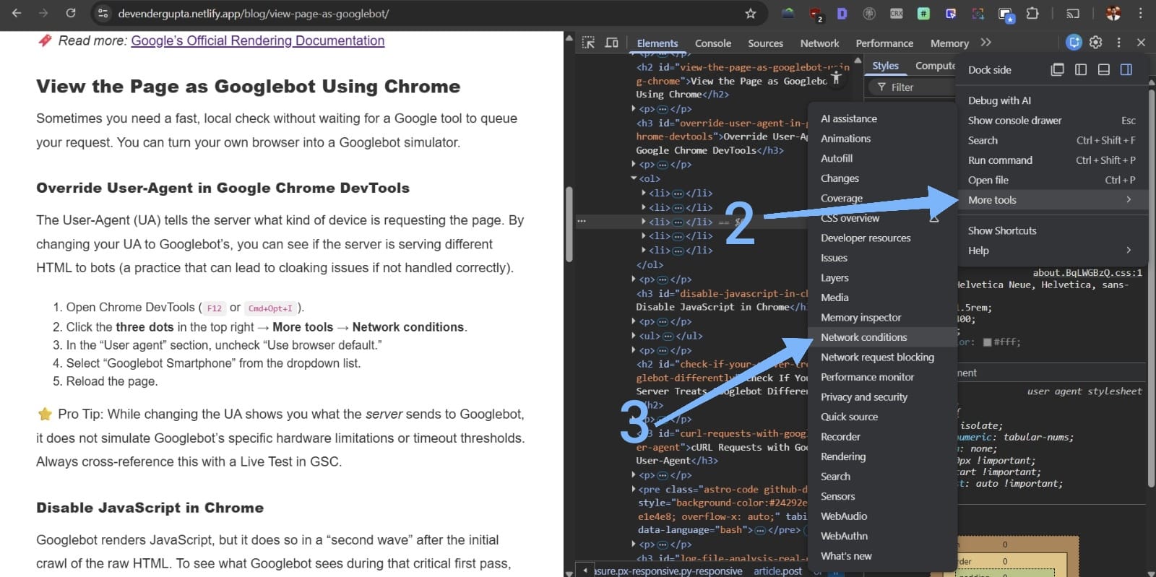Choose Run command menu entry
Viewport: 1156px width, 577px height.
click(x=1053, y=160)
